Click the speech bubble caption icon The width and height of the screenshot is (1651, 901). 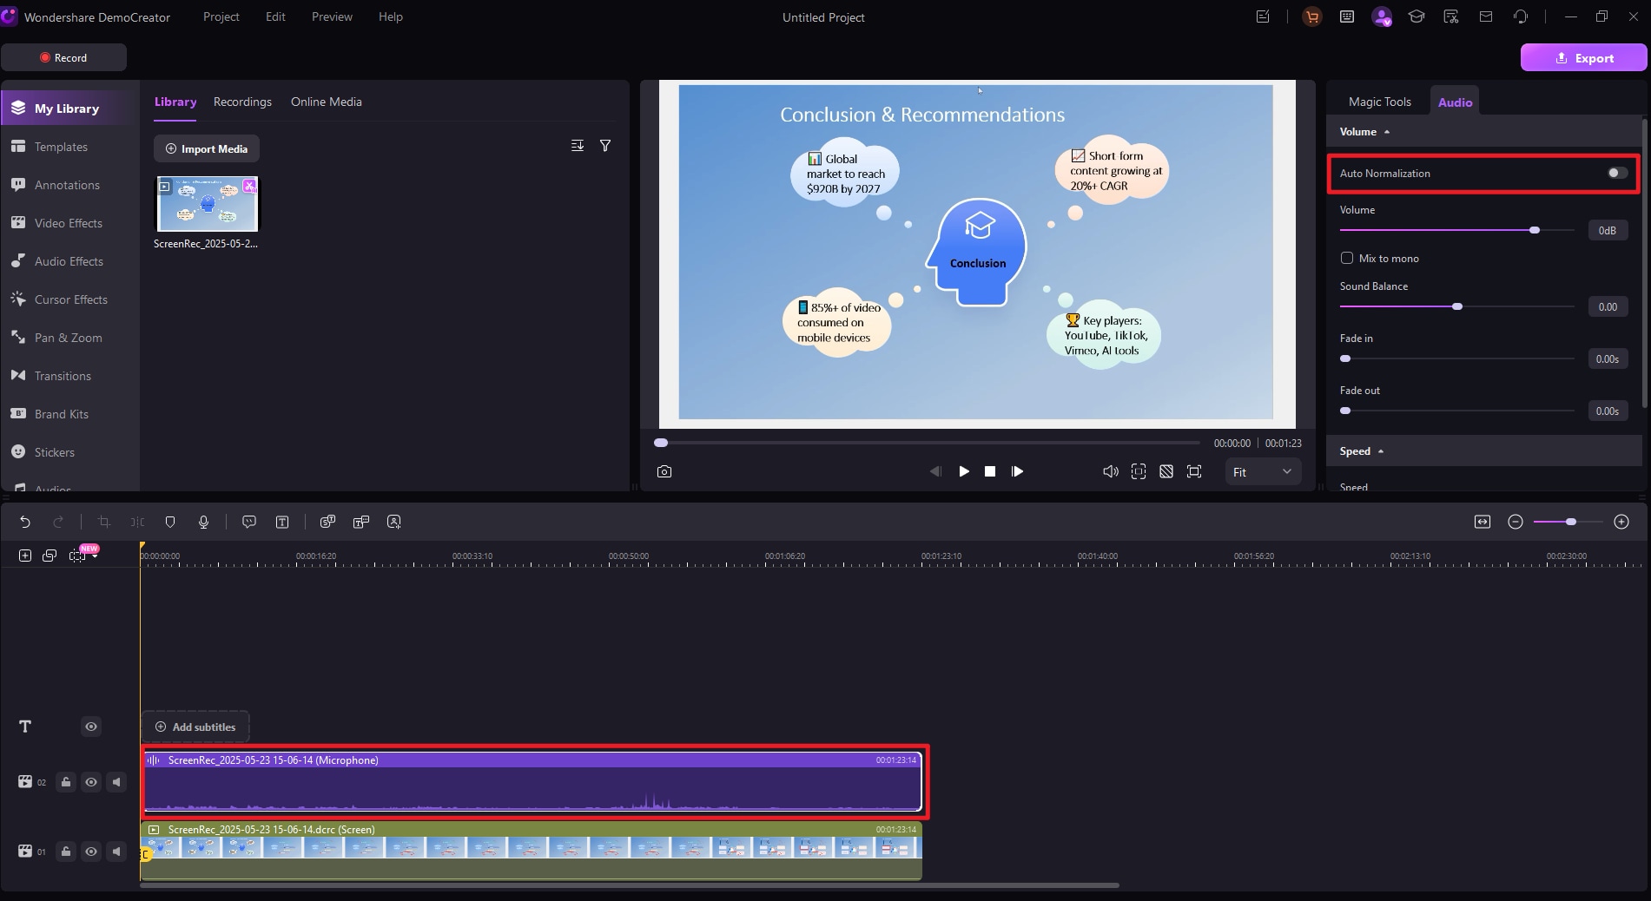click(249, 522)
